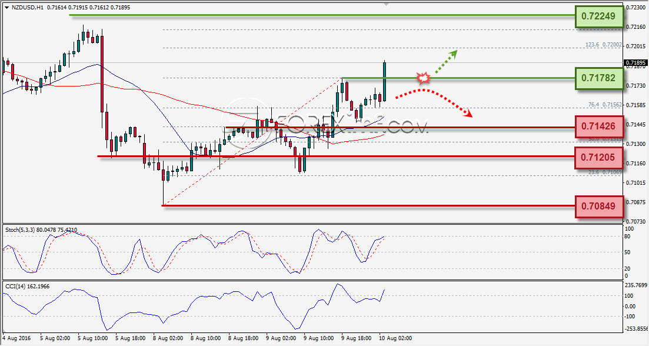Click the 9 Aug 18:00 time label
This screenshot has width=649, height=346.
(357, 338)
